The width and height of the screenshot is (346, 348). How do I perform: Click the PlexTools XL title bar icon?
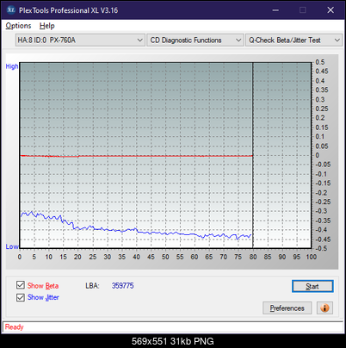(11, 10)
